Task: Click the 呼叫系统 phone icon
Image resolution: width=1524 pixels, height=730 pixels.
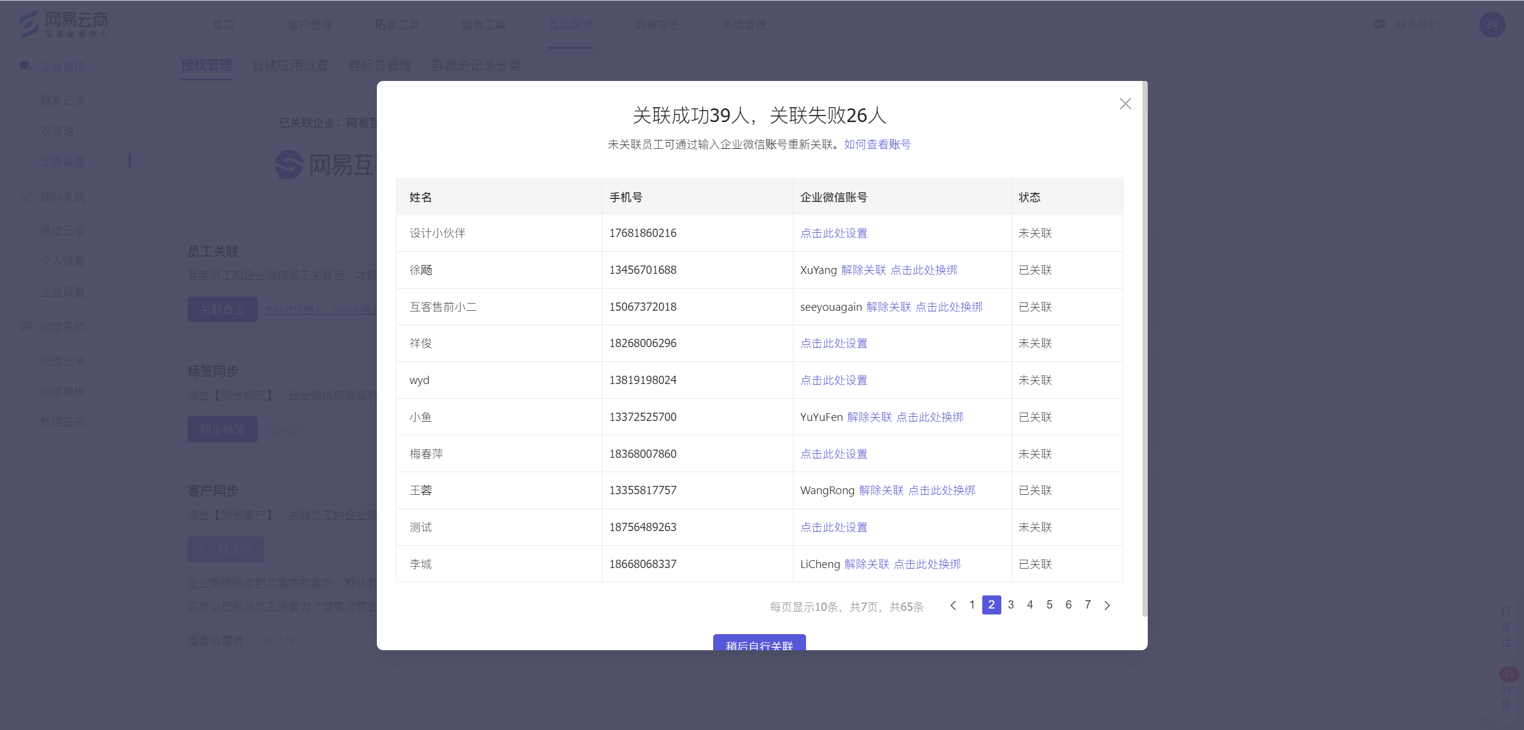Action: [26, 196]
